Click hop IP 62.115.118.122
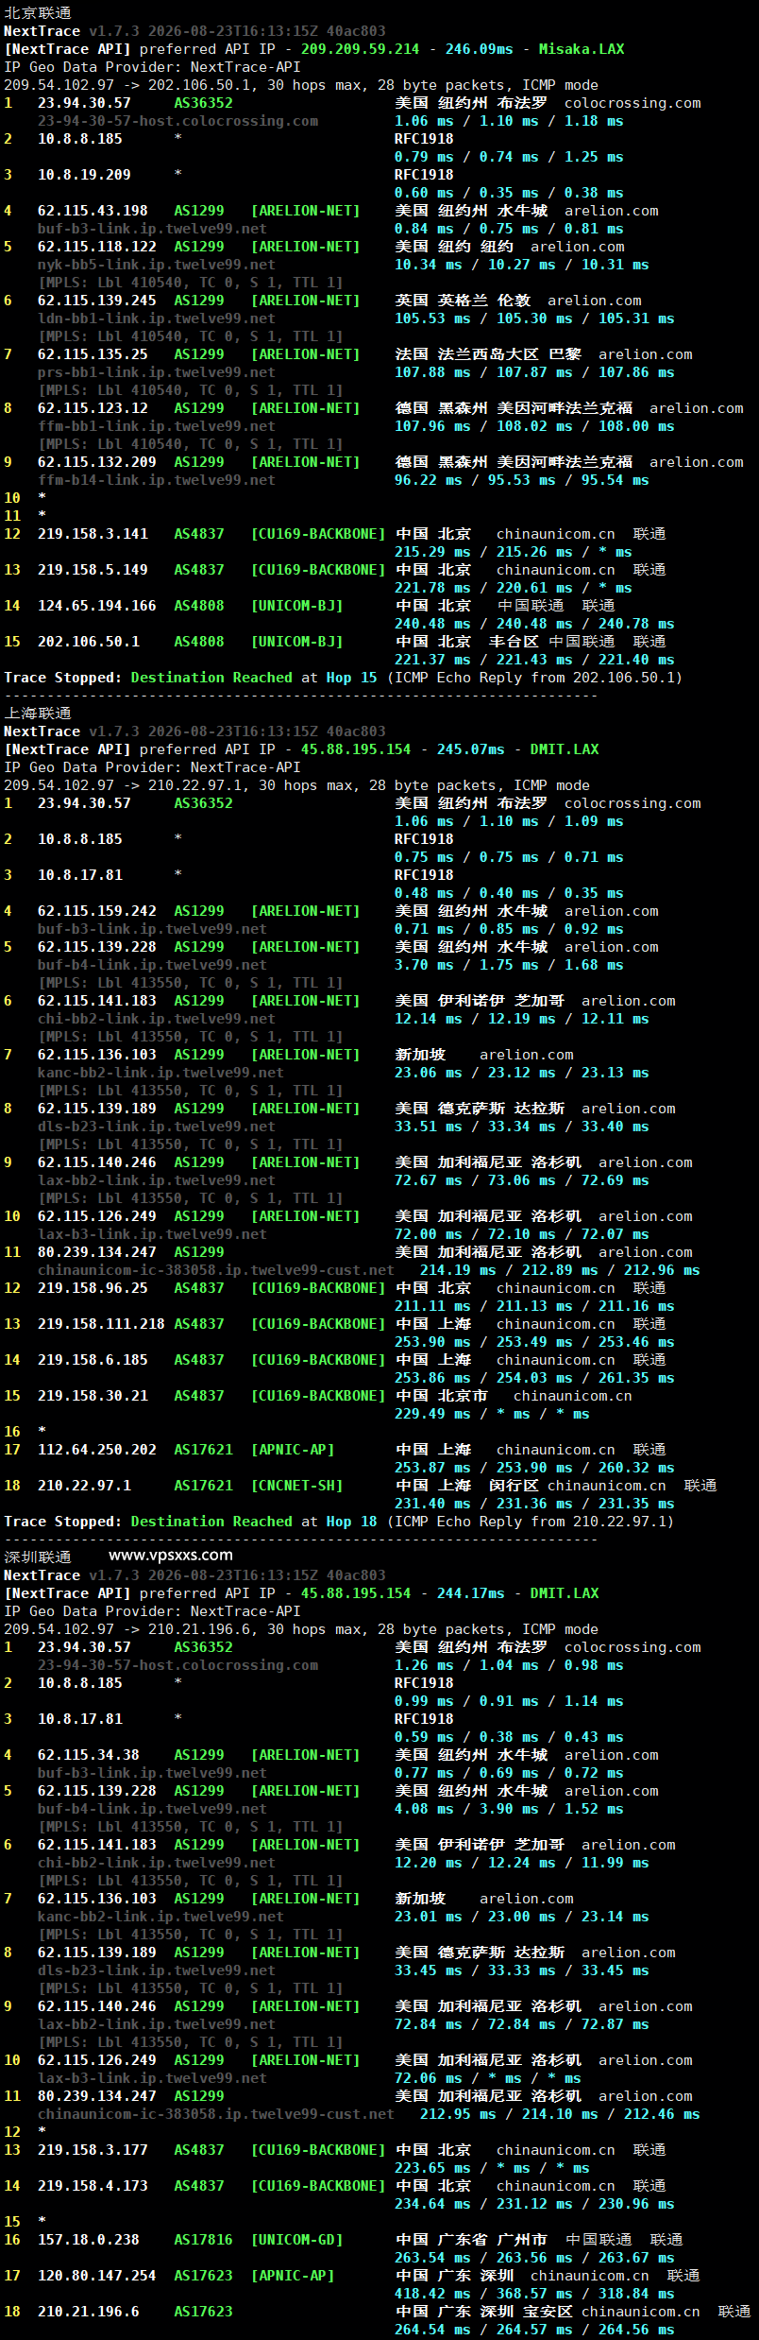This screenshot has width=759, height=2340. coord(97,247)
